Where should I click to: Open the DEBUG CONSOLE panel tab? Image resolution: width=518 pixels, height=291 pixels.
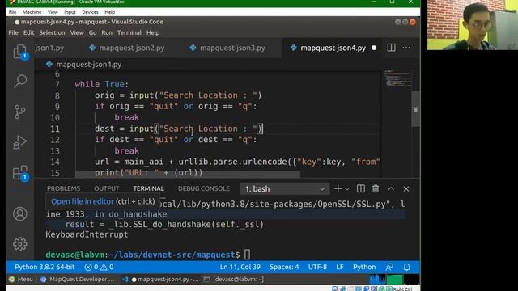(x=204, y=188)
